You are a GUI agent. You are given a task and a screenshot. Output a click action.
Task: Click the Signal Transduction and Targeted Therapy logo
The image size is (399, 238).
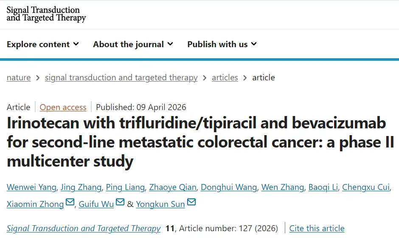pyautogui.click(x=46, y=14)
